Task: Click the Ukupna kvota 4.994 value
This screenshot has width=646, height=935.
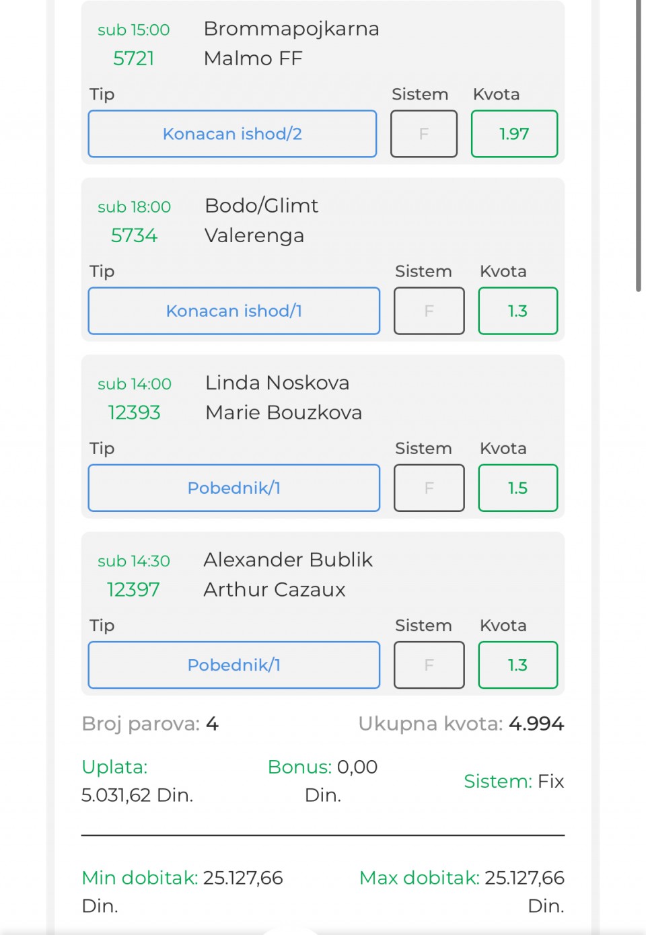Action: (536, 724)
